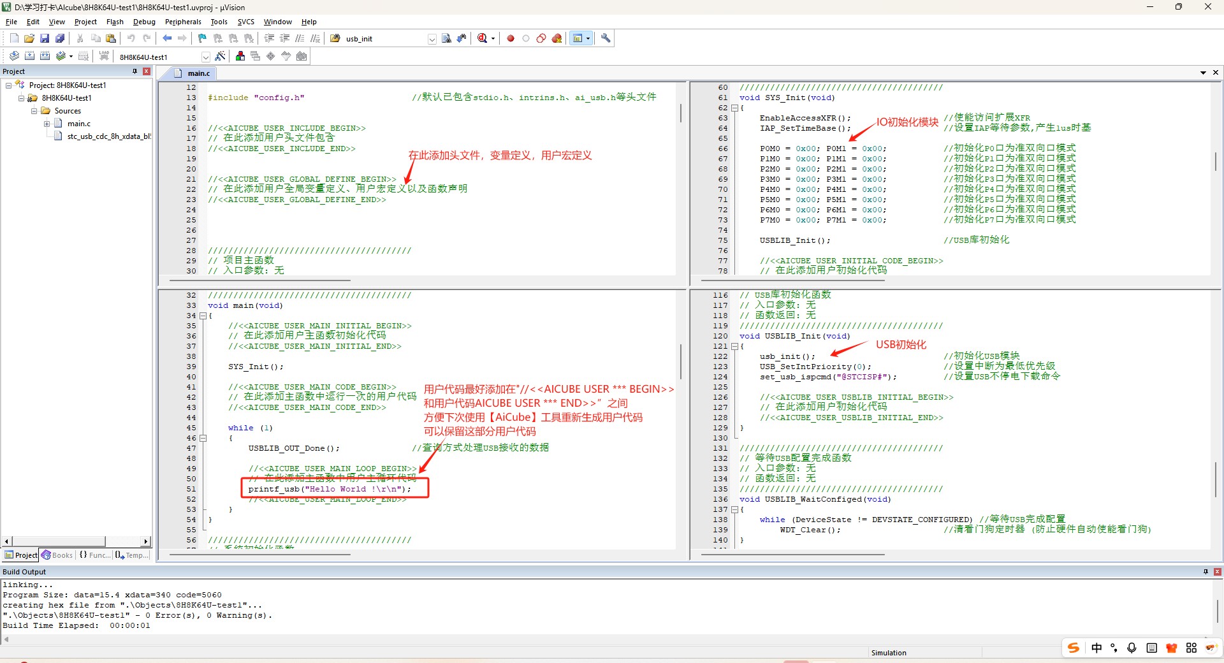Collapse the 8H8K64U-test1 target node
Image resolution: width=1224 pixels, height=663 pixels.
22,98
